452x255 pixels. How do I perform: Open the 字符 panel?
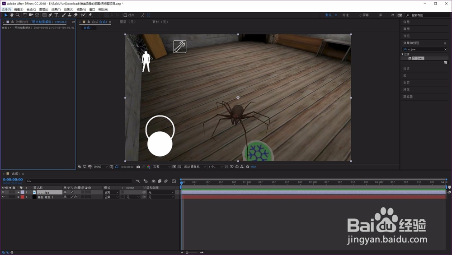tap(406, 83)
